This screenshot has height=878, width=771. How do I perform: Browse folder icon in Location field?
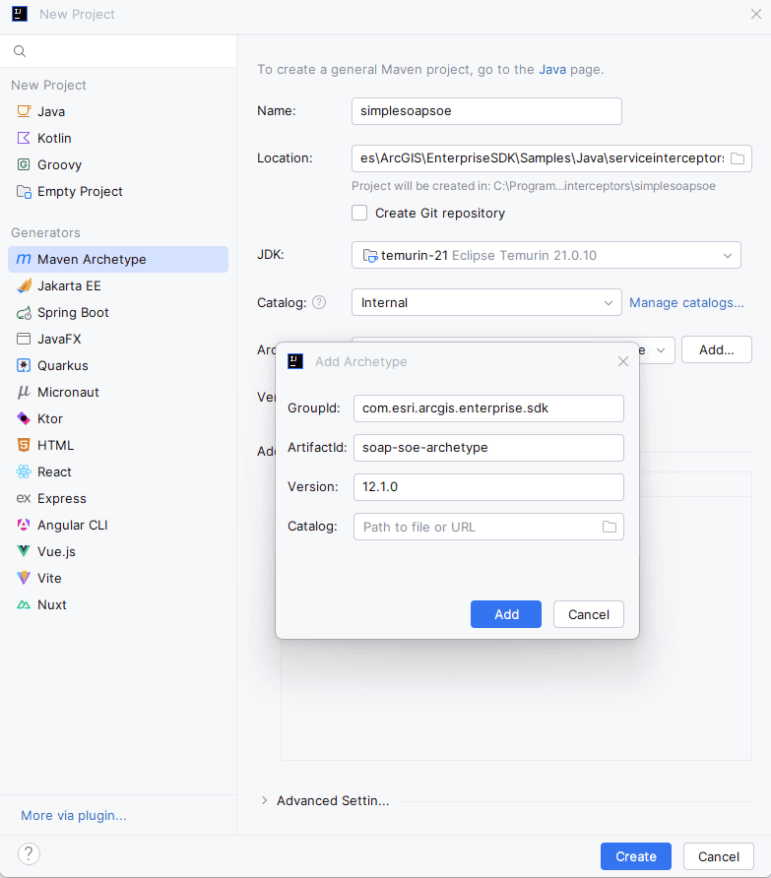coord(738,158)
